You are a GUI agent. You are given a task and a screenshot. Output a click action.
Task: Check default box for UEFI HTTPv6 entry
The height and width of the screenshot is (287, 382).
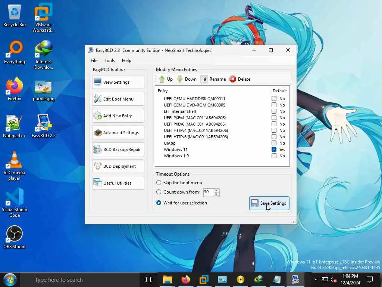[x=274, y=137]
